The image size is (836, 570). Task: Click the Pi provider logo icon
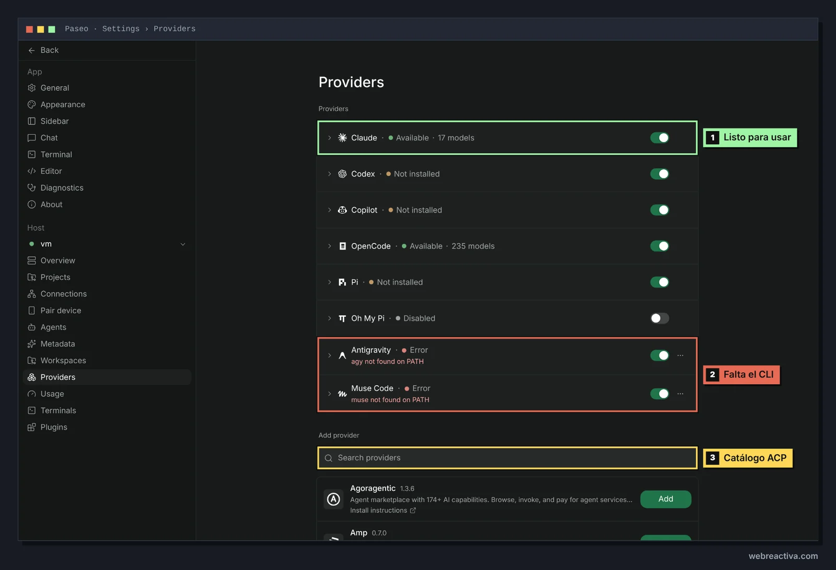point(342,282)
